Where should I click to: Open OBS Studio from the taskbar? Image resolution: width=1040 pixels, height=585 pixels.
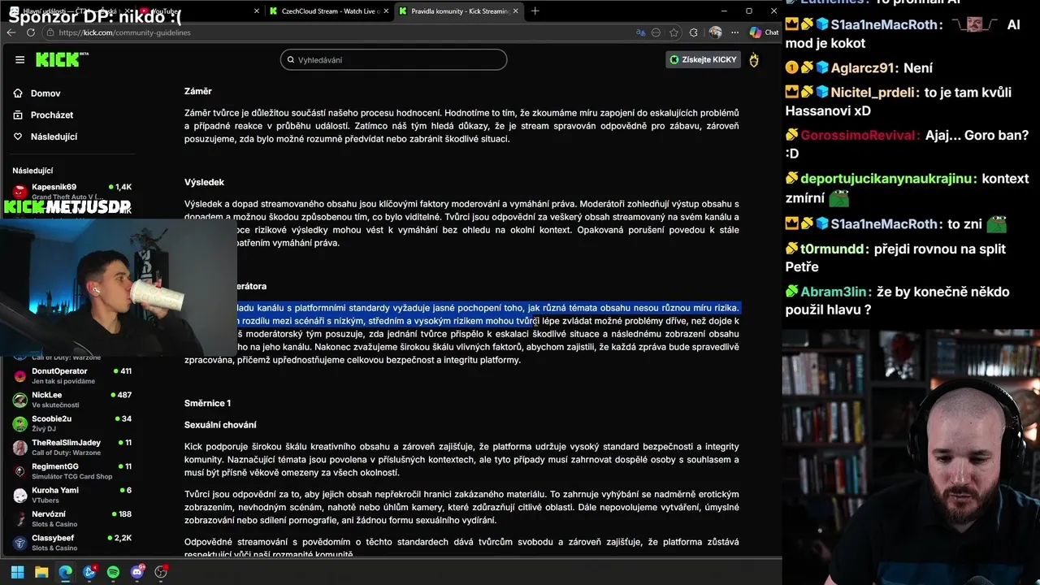click(x=161, y=572)
